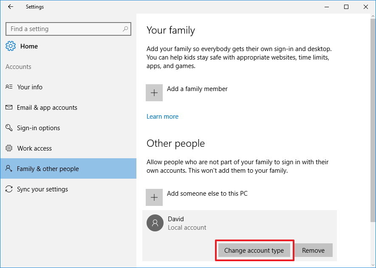Click the back arrow in the title bar
Viewport: 376px width, 268px height.
click(x=11, y=7)
